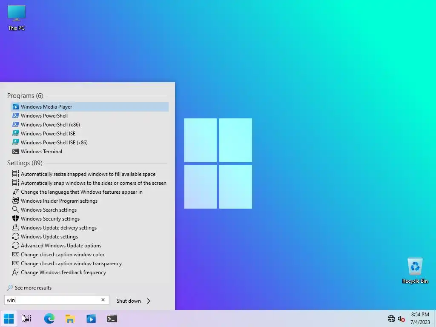Click the delivery icon for Windows Update delivery settings
The image size is (436, 327).
point(16,227)
